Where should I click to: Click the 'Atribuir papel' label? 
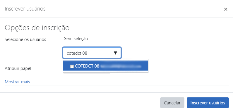[x=18, y=68]
